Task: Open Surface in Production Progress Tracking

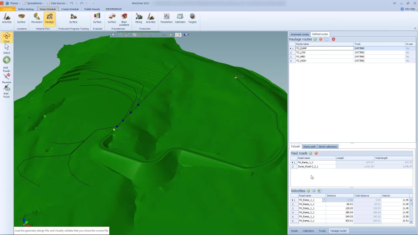Action: (73, 18)
